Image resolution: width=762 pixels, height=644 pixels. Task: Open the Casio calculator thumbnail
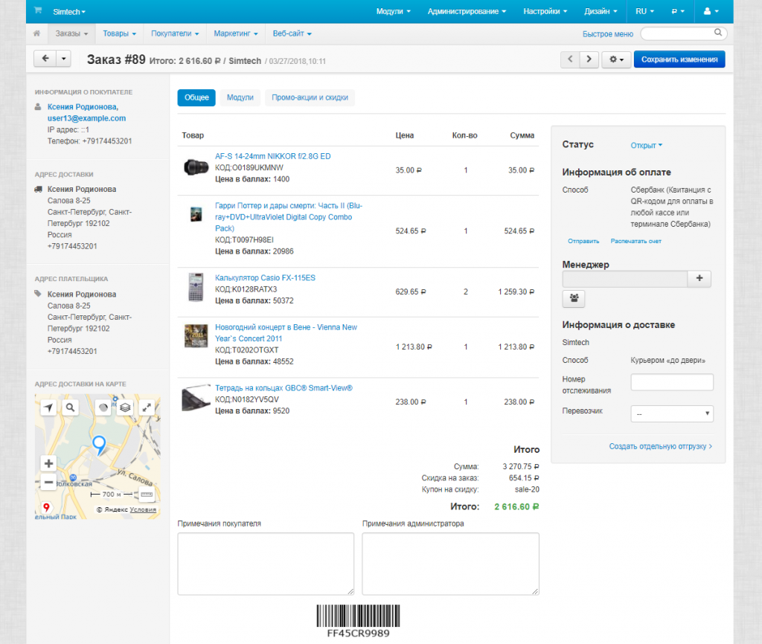coord(196,287)
